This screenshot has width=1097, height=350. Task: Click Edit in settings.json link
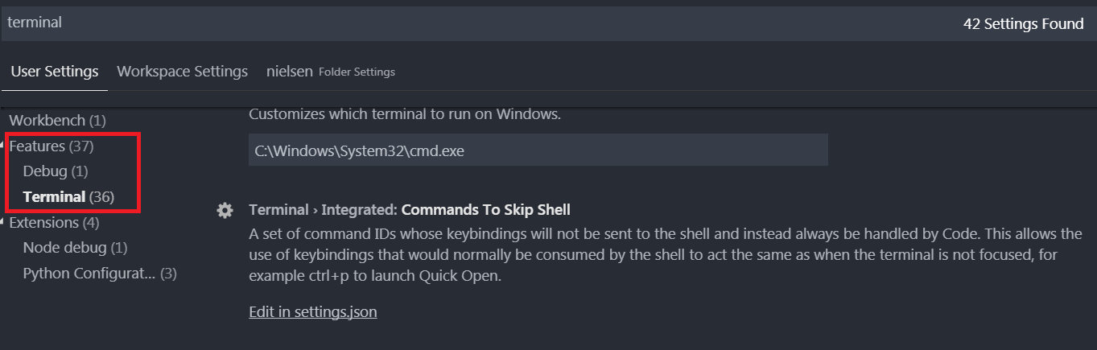click(313, 311)
